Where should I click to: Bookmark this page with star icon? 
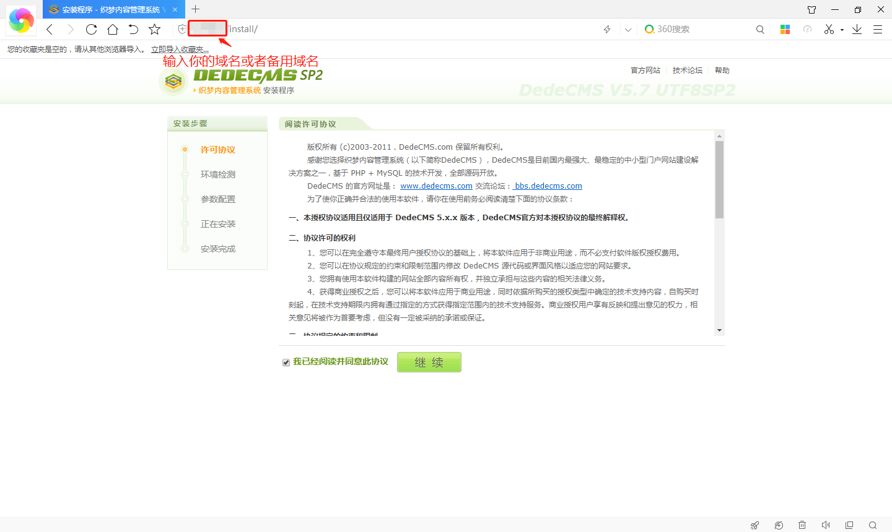tap(155, 29)
